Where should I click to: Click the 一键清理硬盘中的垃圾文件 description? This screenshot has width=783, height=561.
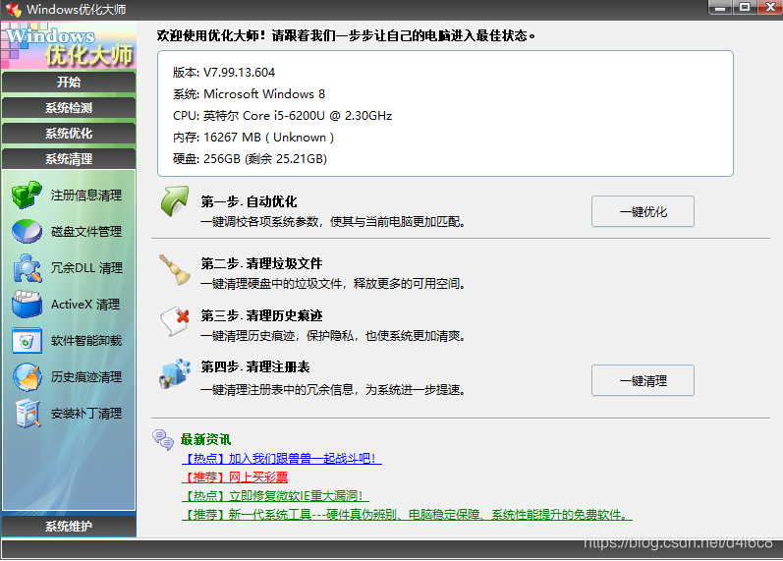tap(333, 284)
